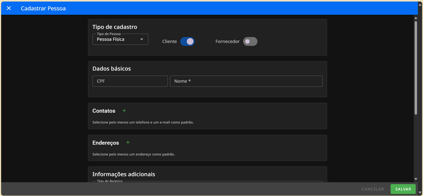Click the Fornecedor label text
The width and height of the screenshot is (423, 196).
coord(227,42)
